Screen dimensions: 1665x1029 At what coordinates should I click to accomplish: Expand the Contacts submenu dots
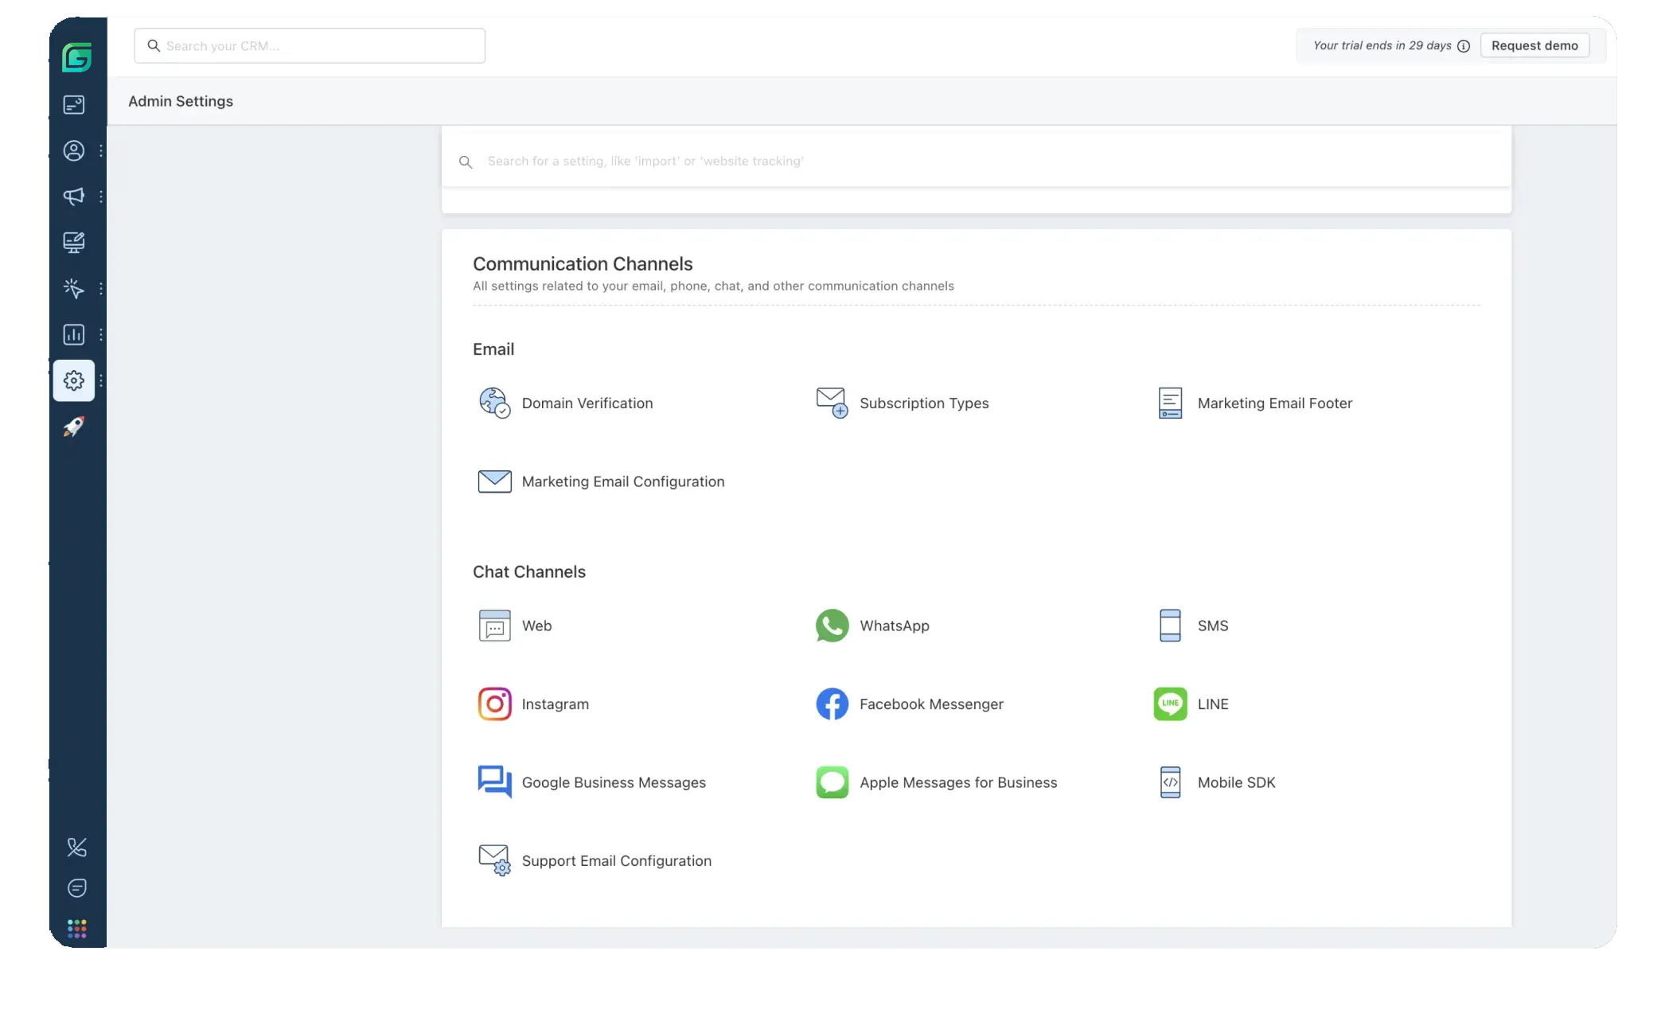(x=101, y=150)
